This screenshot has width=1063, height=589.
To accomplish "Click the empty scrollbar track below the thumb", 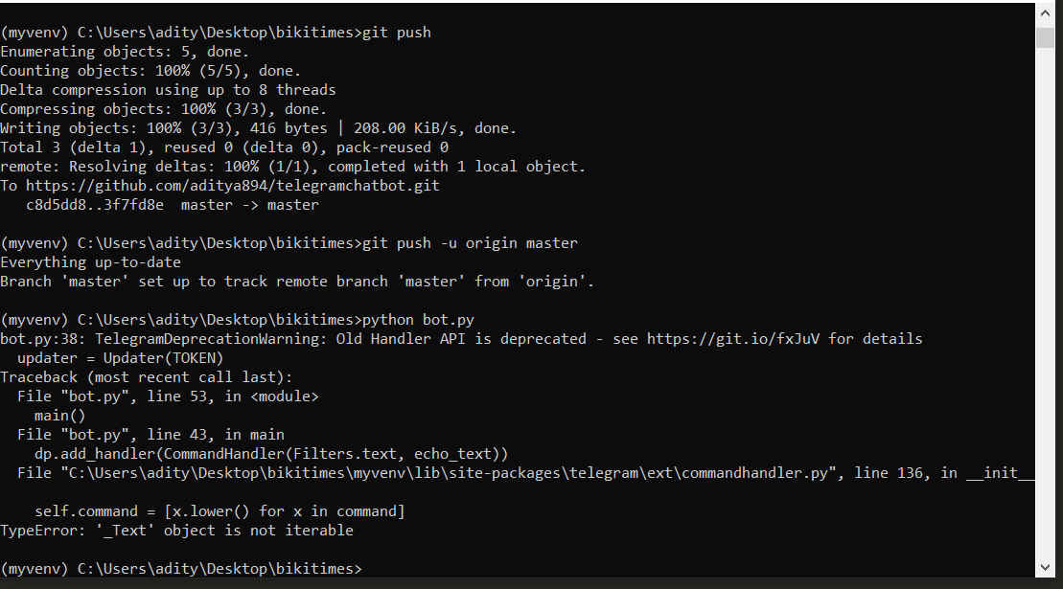I will [1045, 304].
